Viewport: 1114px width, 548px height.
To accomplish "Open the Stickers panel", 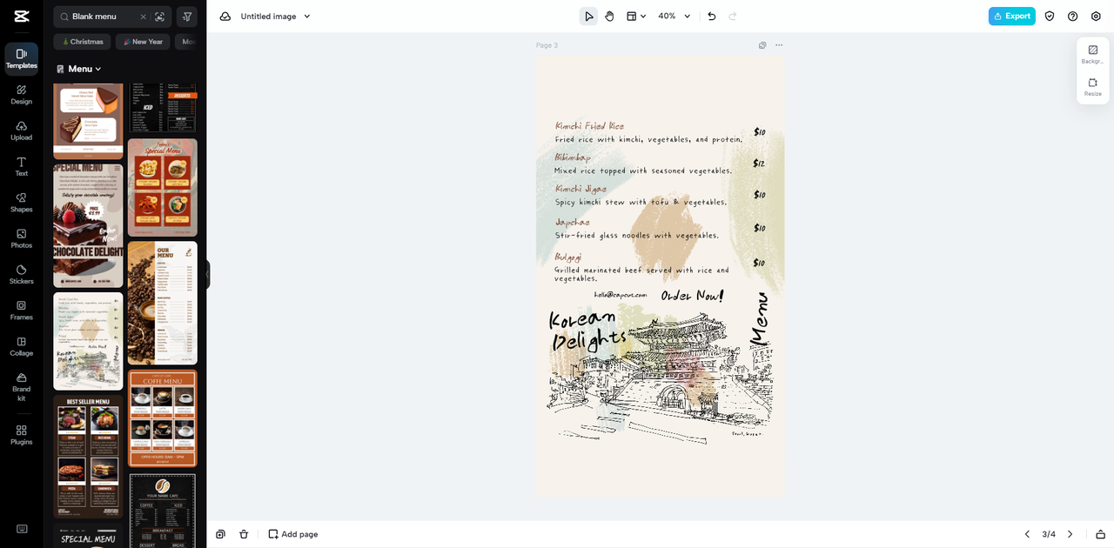I will click(22, 275).
